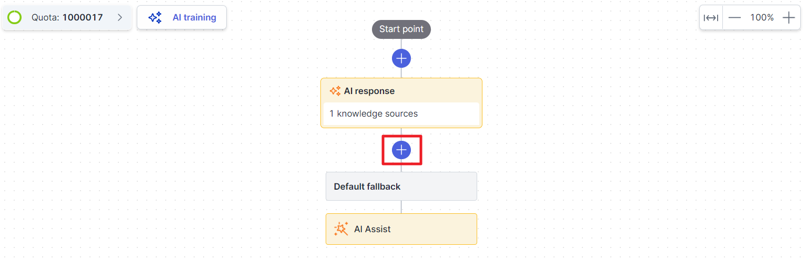Fit the flow to width
The height and width of the screenshot is (259, 806).
(x=711, y=18)
